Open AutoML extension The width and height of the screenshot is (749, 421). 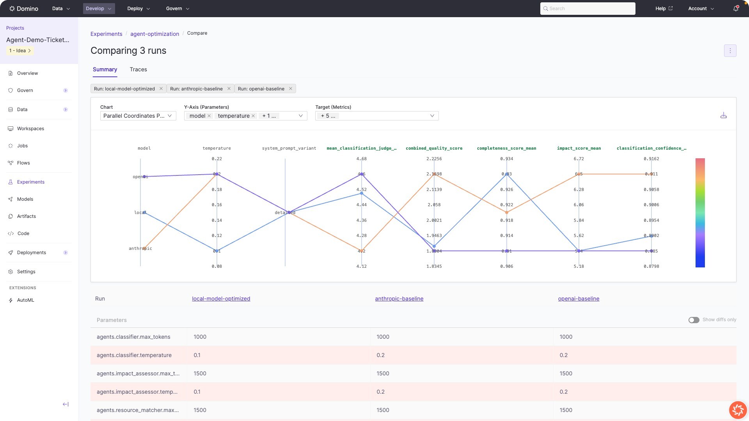pos(25,300)
